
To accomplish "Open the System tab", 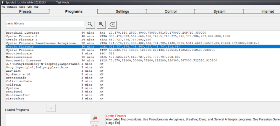I will click(x=219, y=12).
